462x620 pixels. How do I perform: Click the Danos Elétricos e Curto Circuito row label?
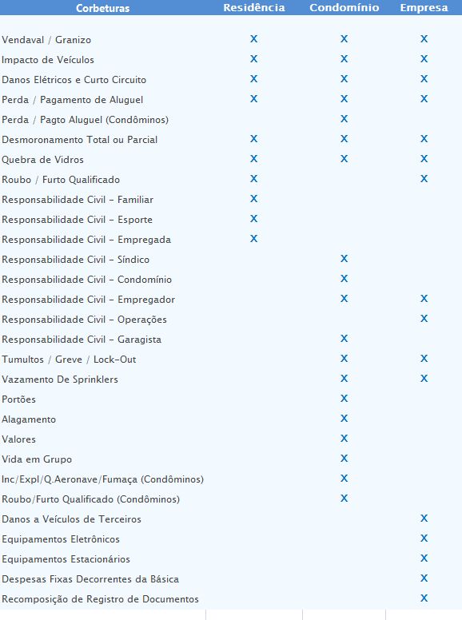tap(74, 80)
